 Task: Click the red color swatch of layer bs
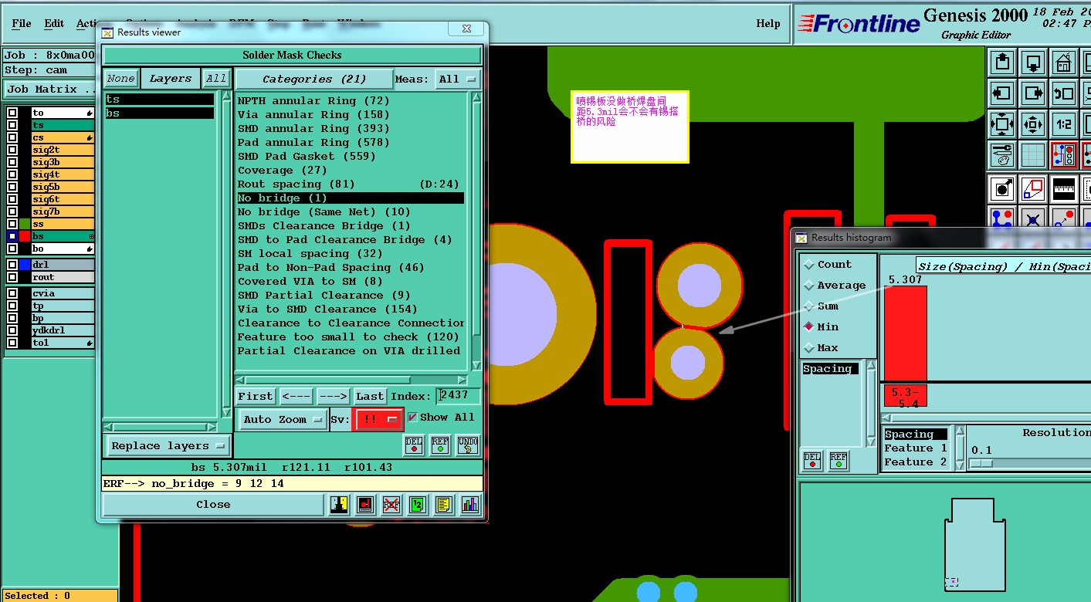pyautogui.click(x=25, y=236)
